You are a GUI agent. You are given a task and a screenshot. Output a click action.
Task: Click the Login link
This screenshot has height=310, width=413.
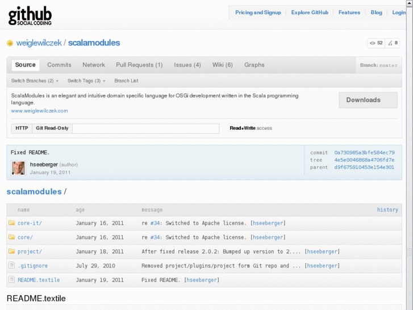tap(399, 13)
